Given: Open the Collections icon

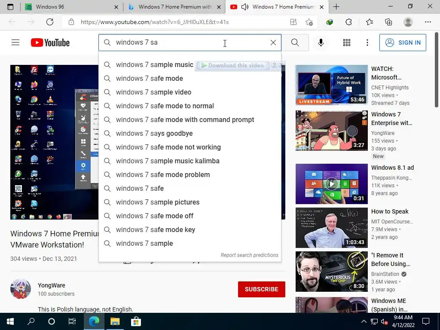Looking at the screenshot, I should [x=388, y=22].
